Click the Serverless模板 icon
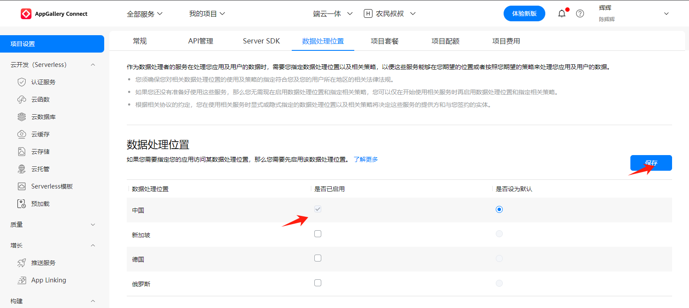The image size is (689, 308). (x=22, y=186)
